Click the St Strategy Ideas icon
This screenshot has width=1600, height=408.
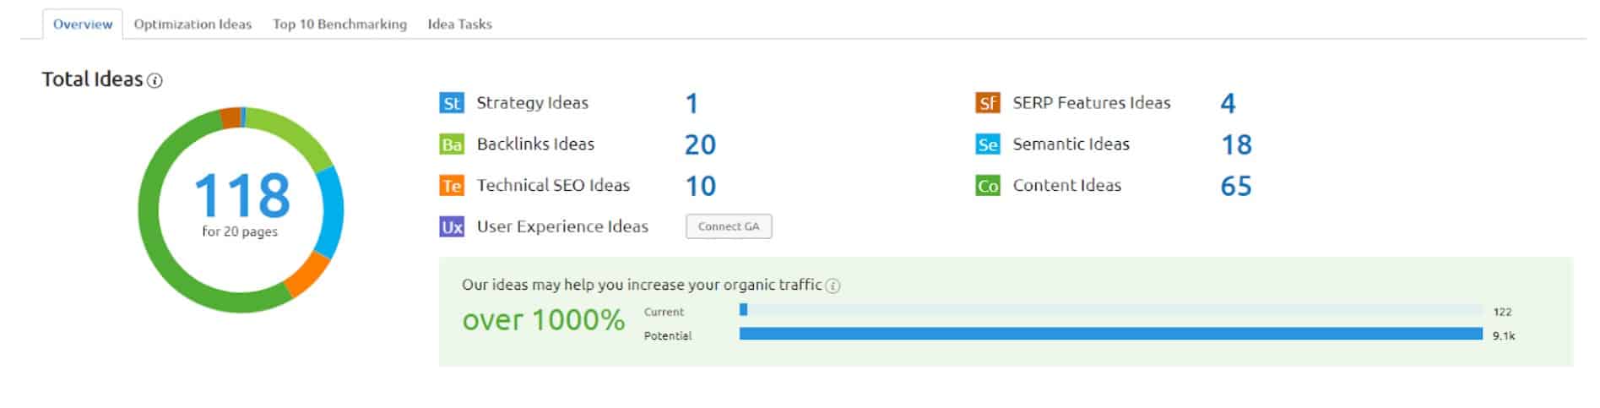(x=452, y=103)
